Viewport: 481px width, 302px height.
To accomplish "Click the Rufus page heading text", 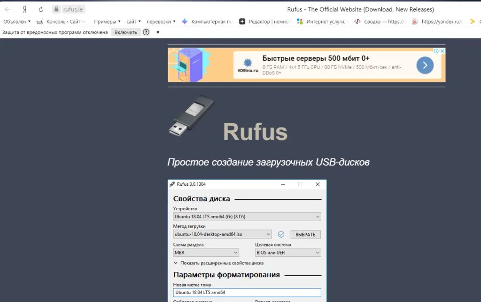I will 255,132.
